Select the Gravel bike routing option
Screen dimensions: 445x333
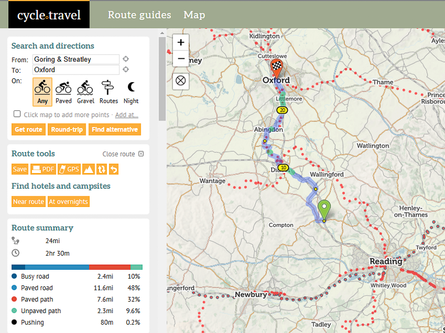pos(85,92)
